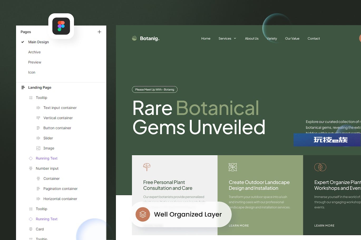Select the Image layer name
The image size is (361, 240).
(49, 148)
